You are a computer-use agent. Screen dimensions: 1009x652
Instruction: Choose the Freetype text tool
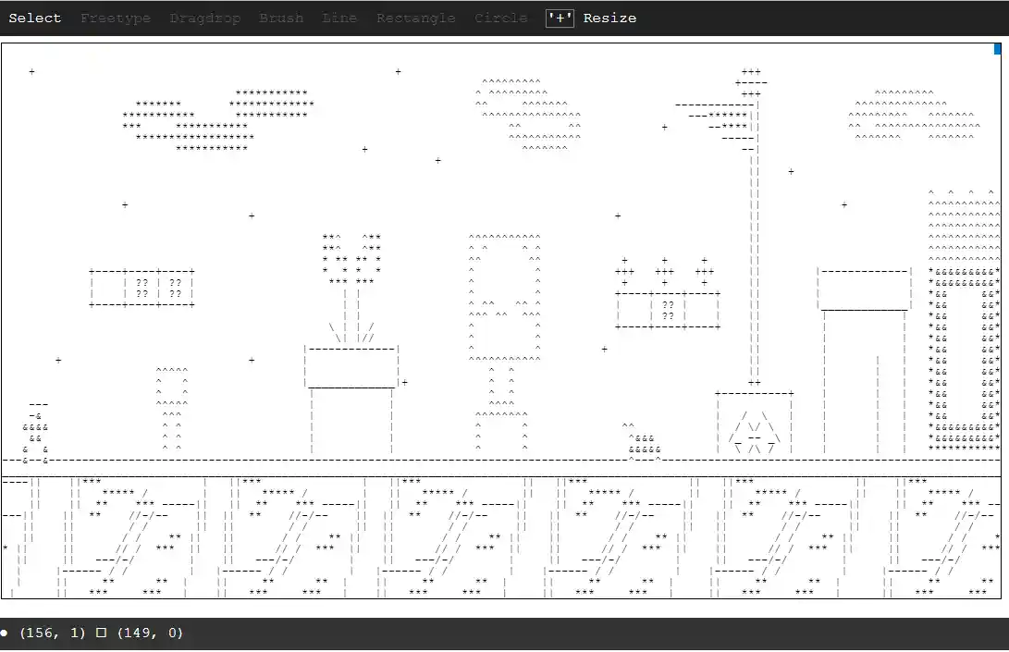[116, 18]
